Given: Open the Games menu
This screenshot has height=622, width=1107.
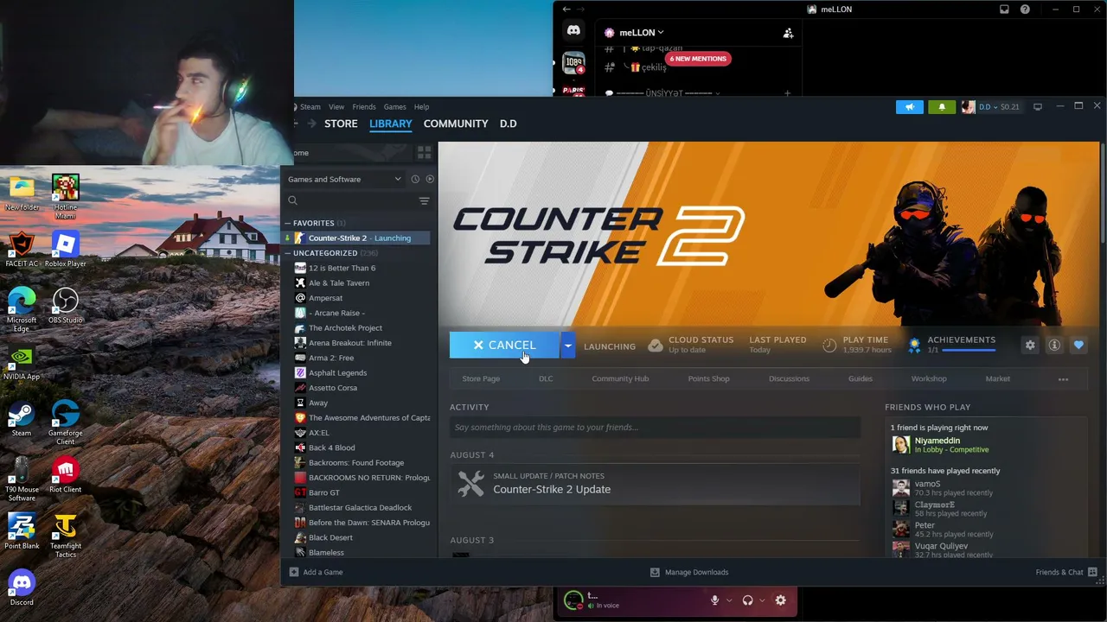Looking at the screenshot, I should tap(394, 107).
